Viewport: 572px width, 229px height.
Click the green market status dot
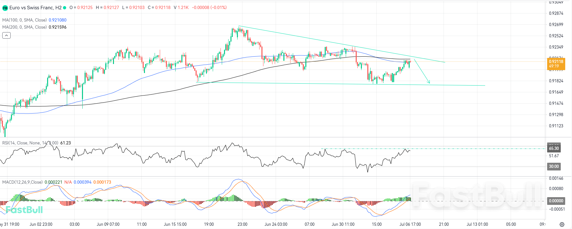pos(65,7)
